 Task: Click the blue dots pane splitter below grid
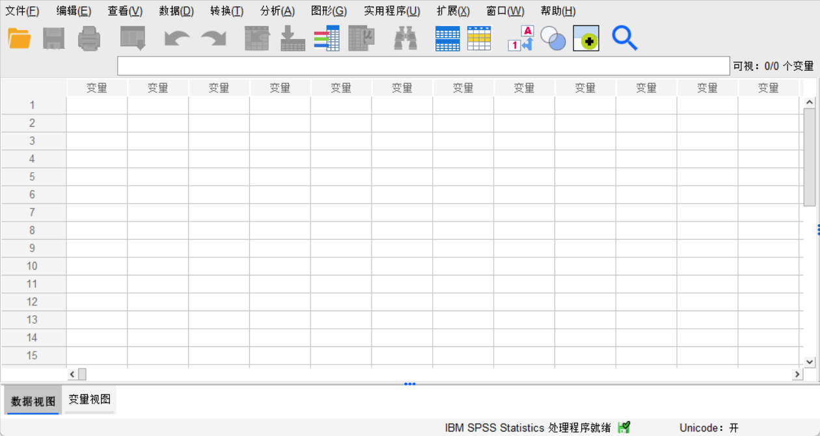pos(409,384)
